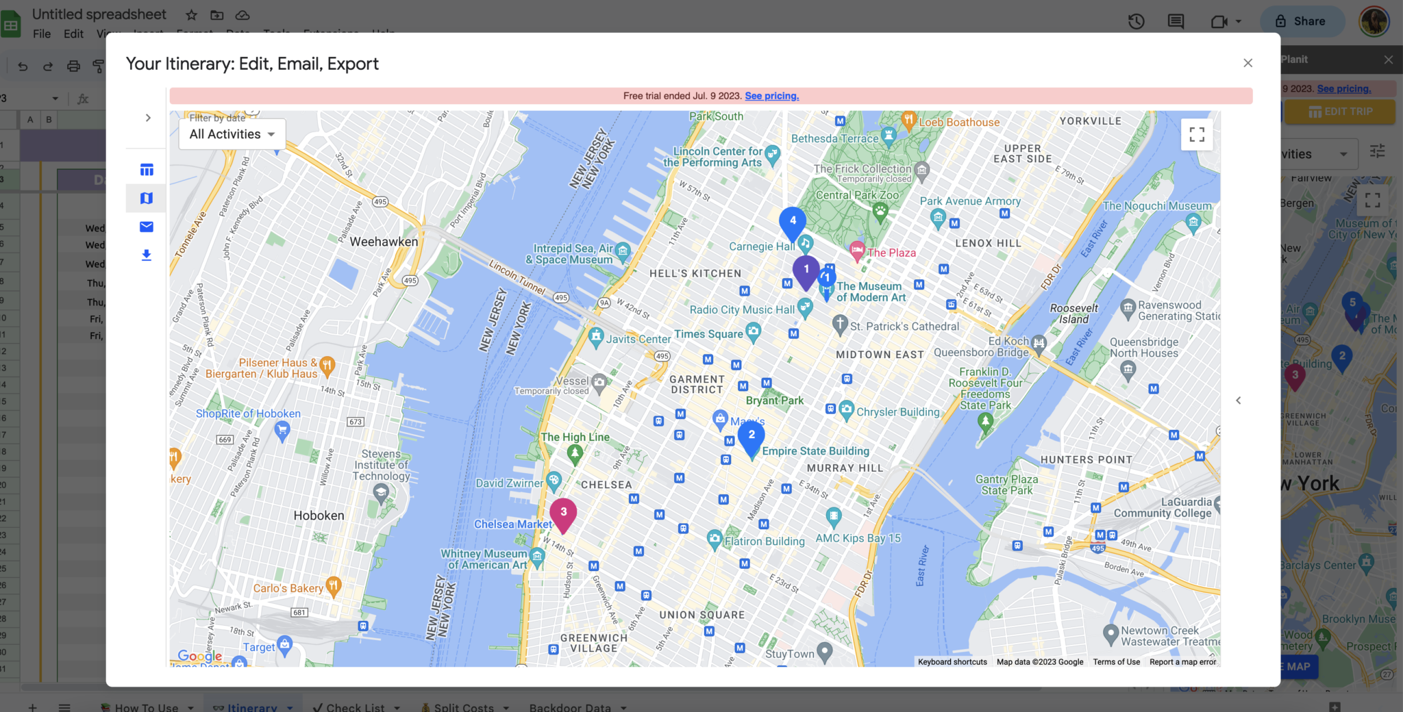The width and height of the screenshot is (1403, 712).
Task: Open the Edit menu in Sheets
Action: 73,34
